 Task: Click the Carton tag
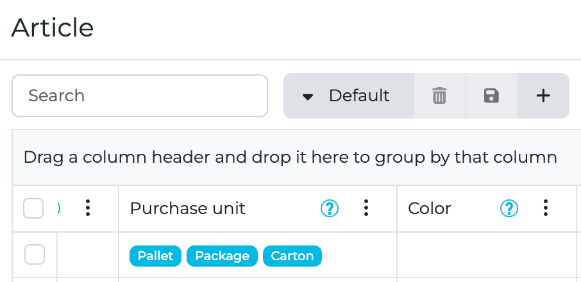292,256
